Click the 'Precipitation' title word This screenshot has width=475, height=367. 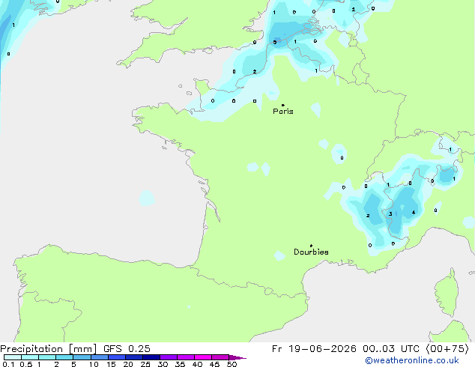pos(31,349)
